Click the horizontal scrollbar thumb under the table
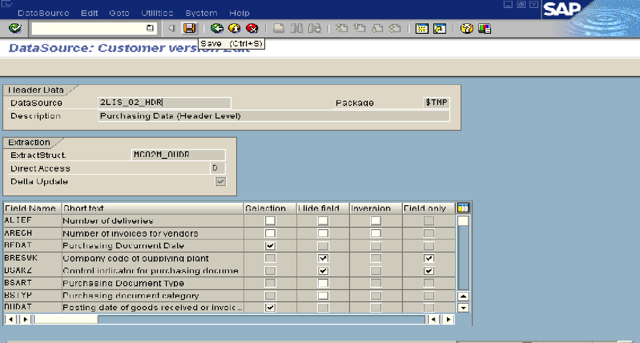The image size is (640, 343). coord(66,319)
